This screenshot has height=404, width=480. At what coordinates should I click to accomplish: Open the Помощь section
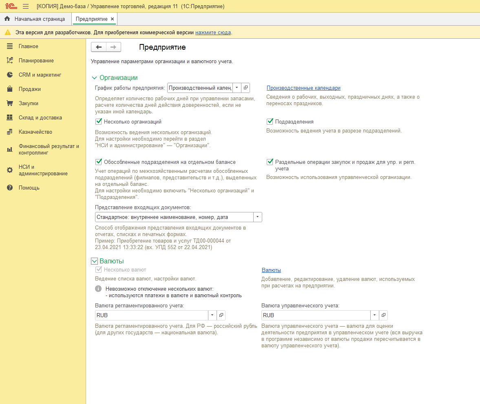(x=29, y=188)
